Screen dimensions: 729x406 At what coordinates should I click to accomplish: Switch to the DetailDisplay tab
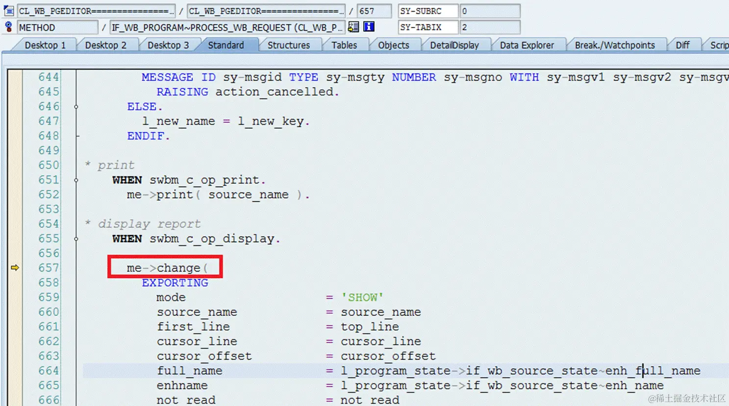pyautogui.click(x=454, y=45)
